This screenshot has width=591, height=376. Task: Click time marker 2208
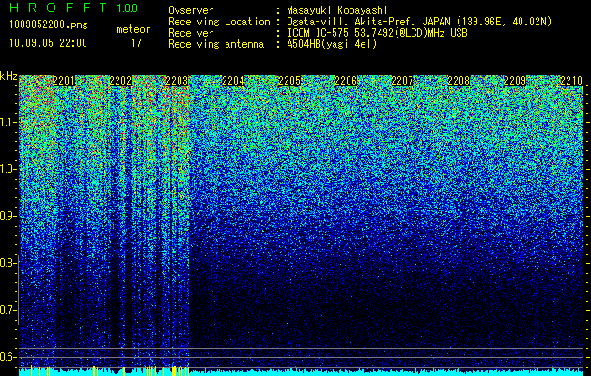[459, 81]
